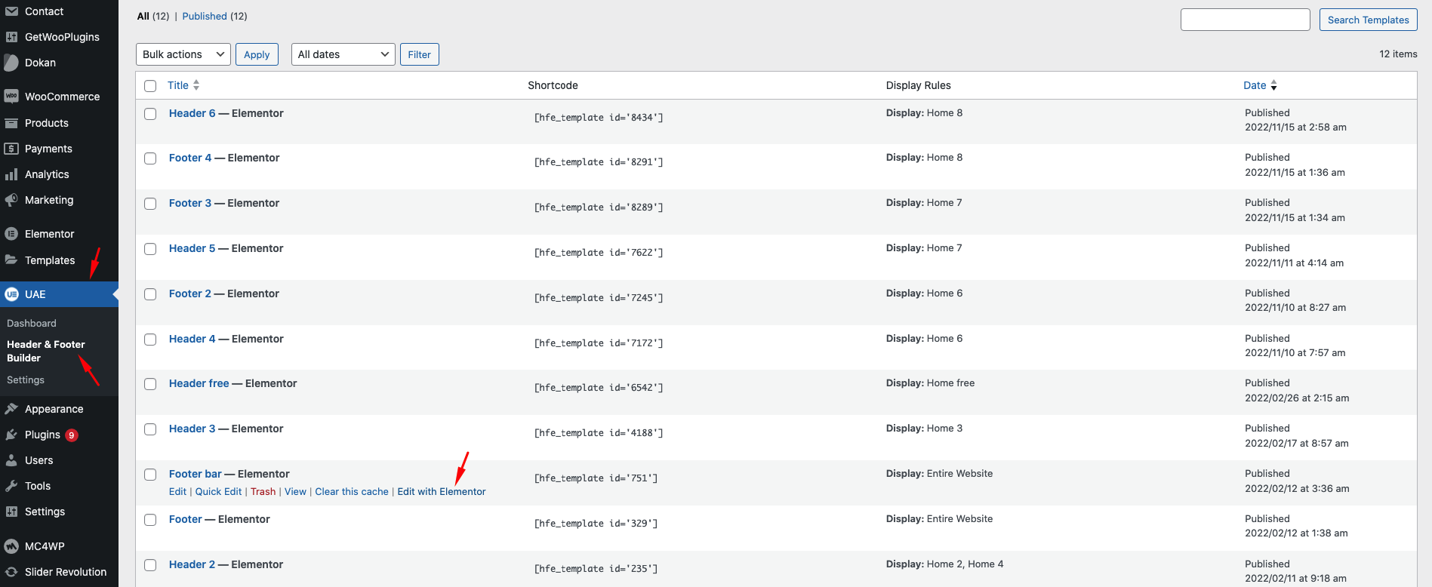Open the Header 6 template title
The height and width of the screenshot is (587, 1432).
[x=192, y=113]
